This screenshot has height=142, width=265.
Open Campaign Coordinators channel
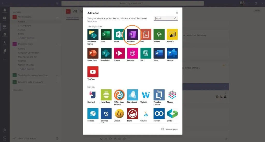(29, 53)
